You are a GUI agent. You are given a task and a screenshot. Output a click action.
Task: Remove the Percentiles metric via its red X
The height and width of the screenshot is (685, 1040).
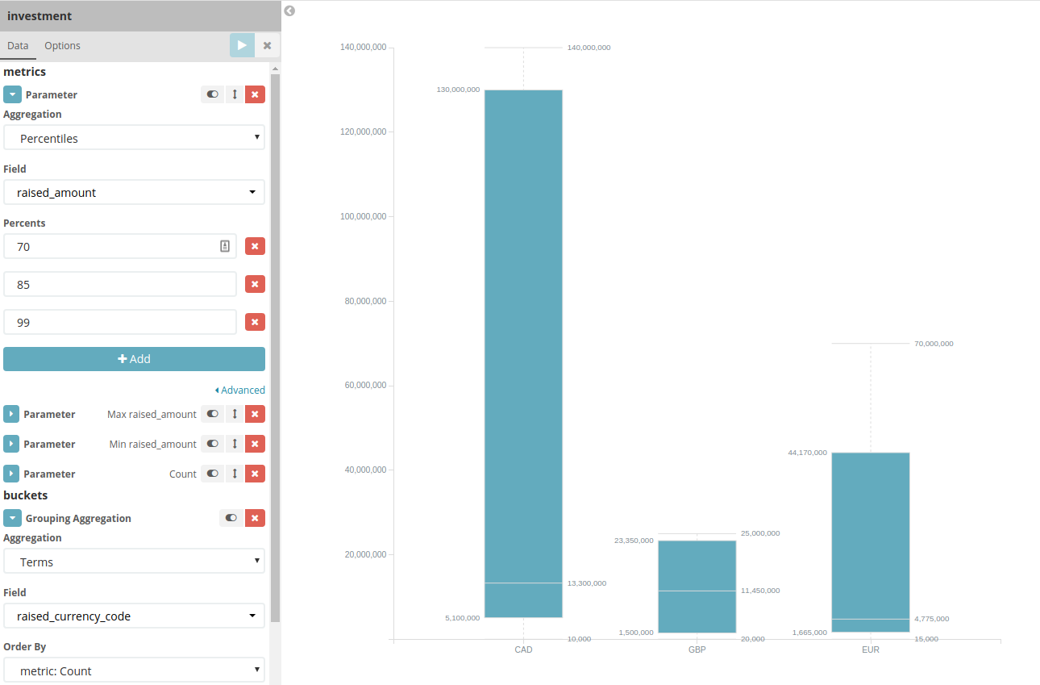[255, 94]
